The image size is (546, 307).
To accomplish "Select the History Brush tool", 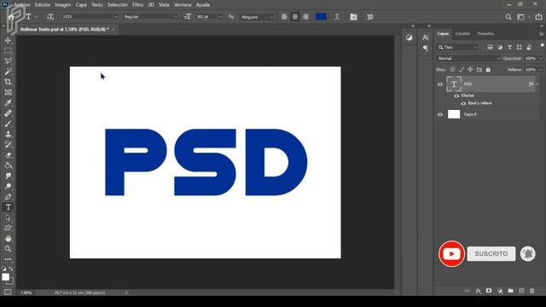I will 8,145.
